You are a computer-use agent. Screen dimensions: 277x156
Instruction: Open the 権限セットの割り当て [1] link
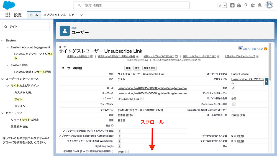click(x=80, y=56)
